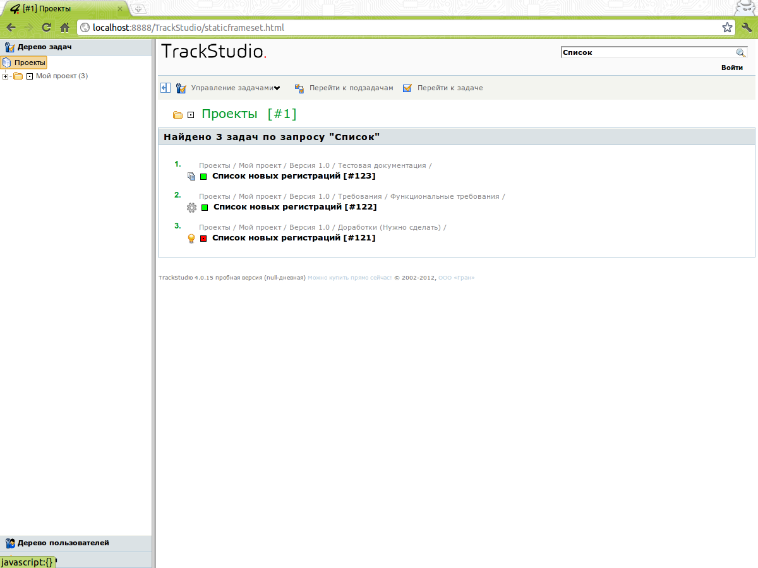Click the green status square of task #123
The image size is (758, 568).
[203, 177]
